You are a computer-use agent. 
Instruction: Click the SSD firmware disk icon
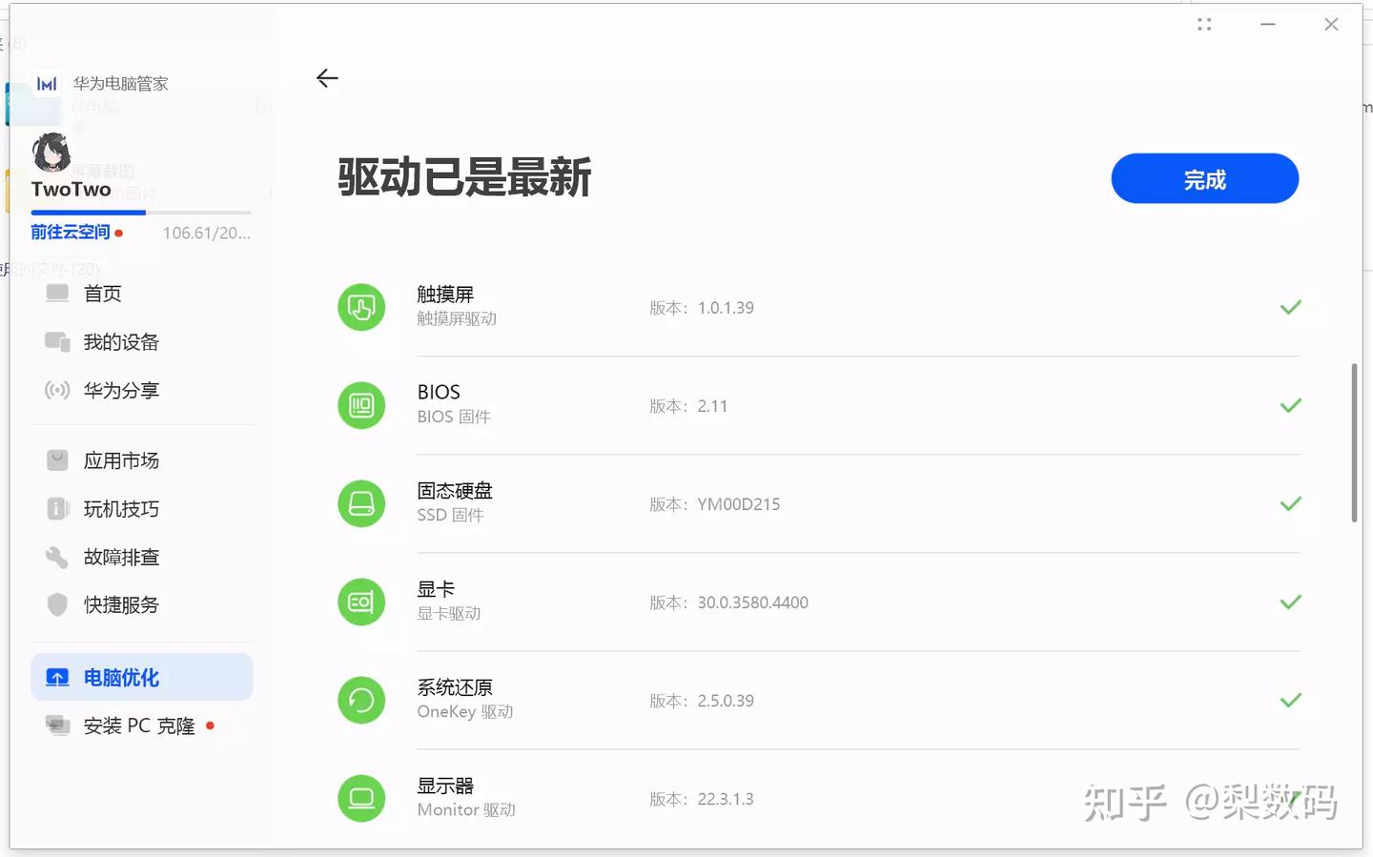coord(361,503)
